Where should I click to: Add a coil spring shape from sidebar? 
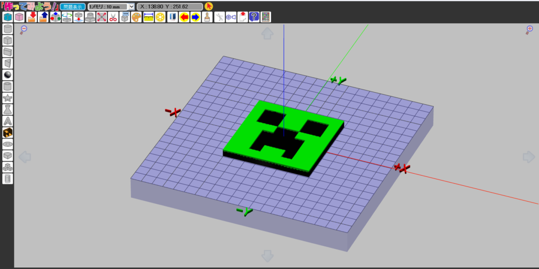point(7,178)
